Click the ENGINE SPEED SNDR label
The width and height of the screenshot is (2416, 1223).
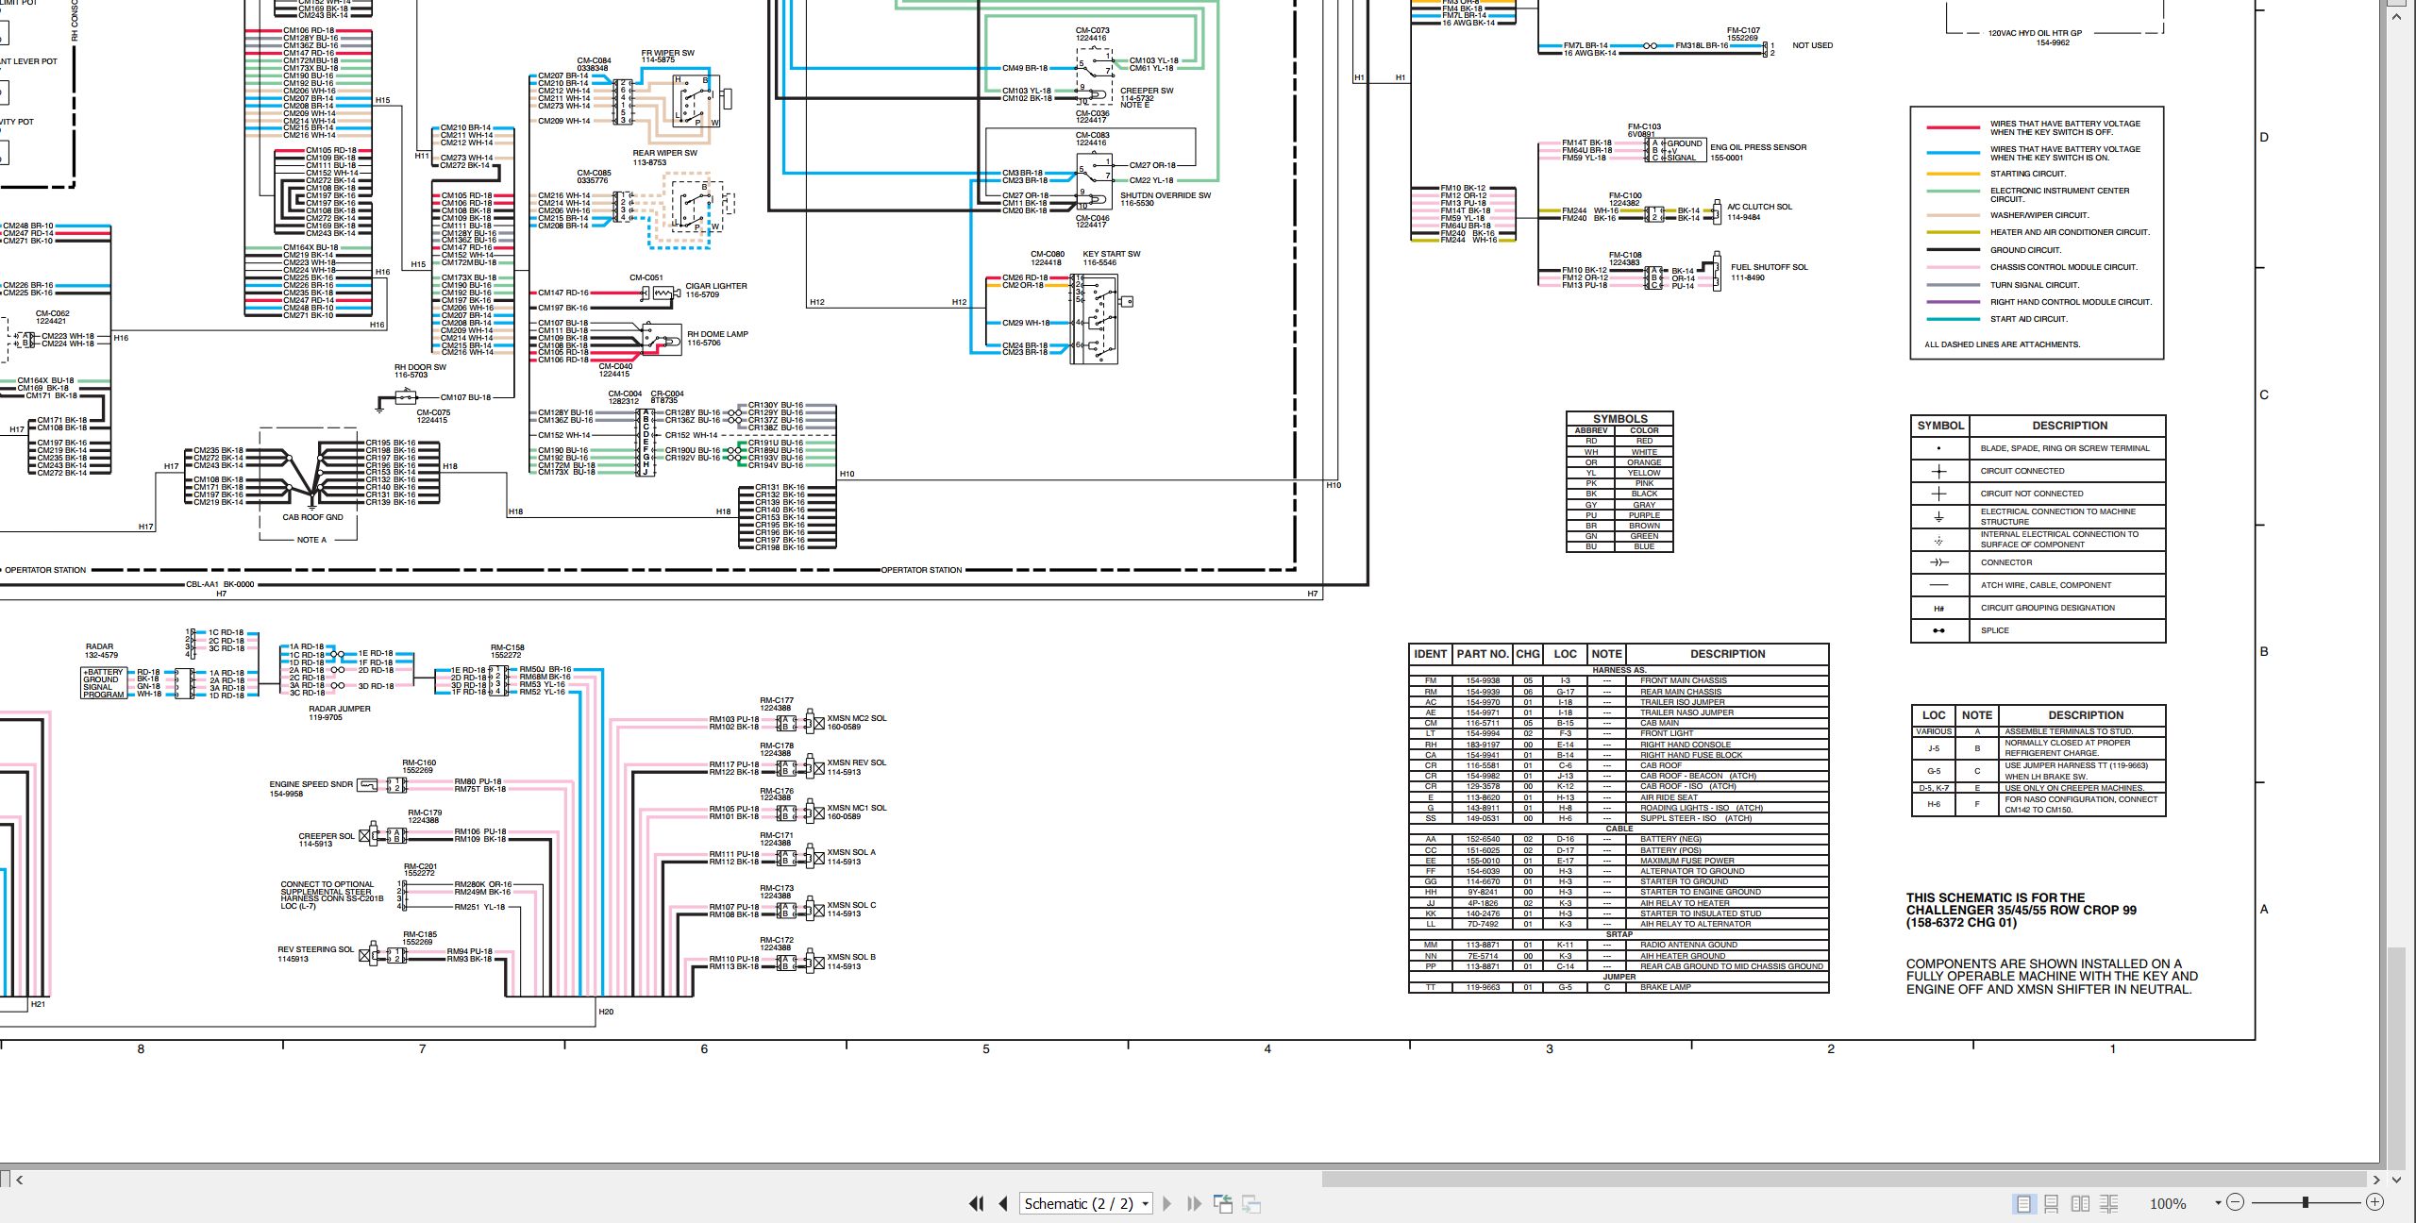coord(310,784)
